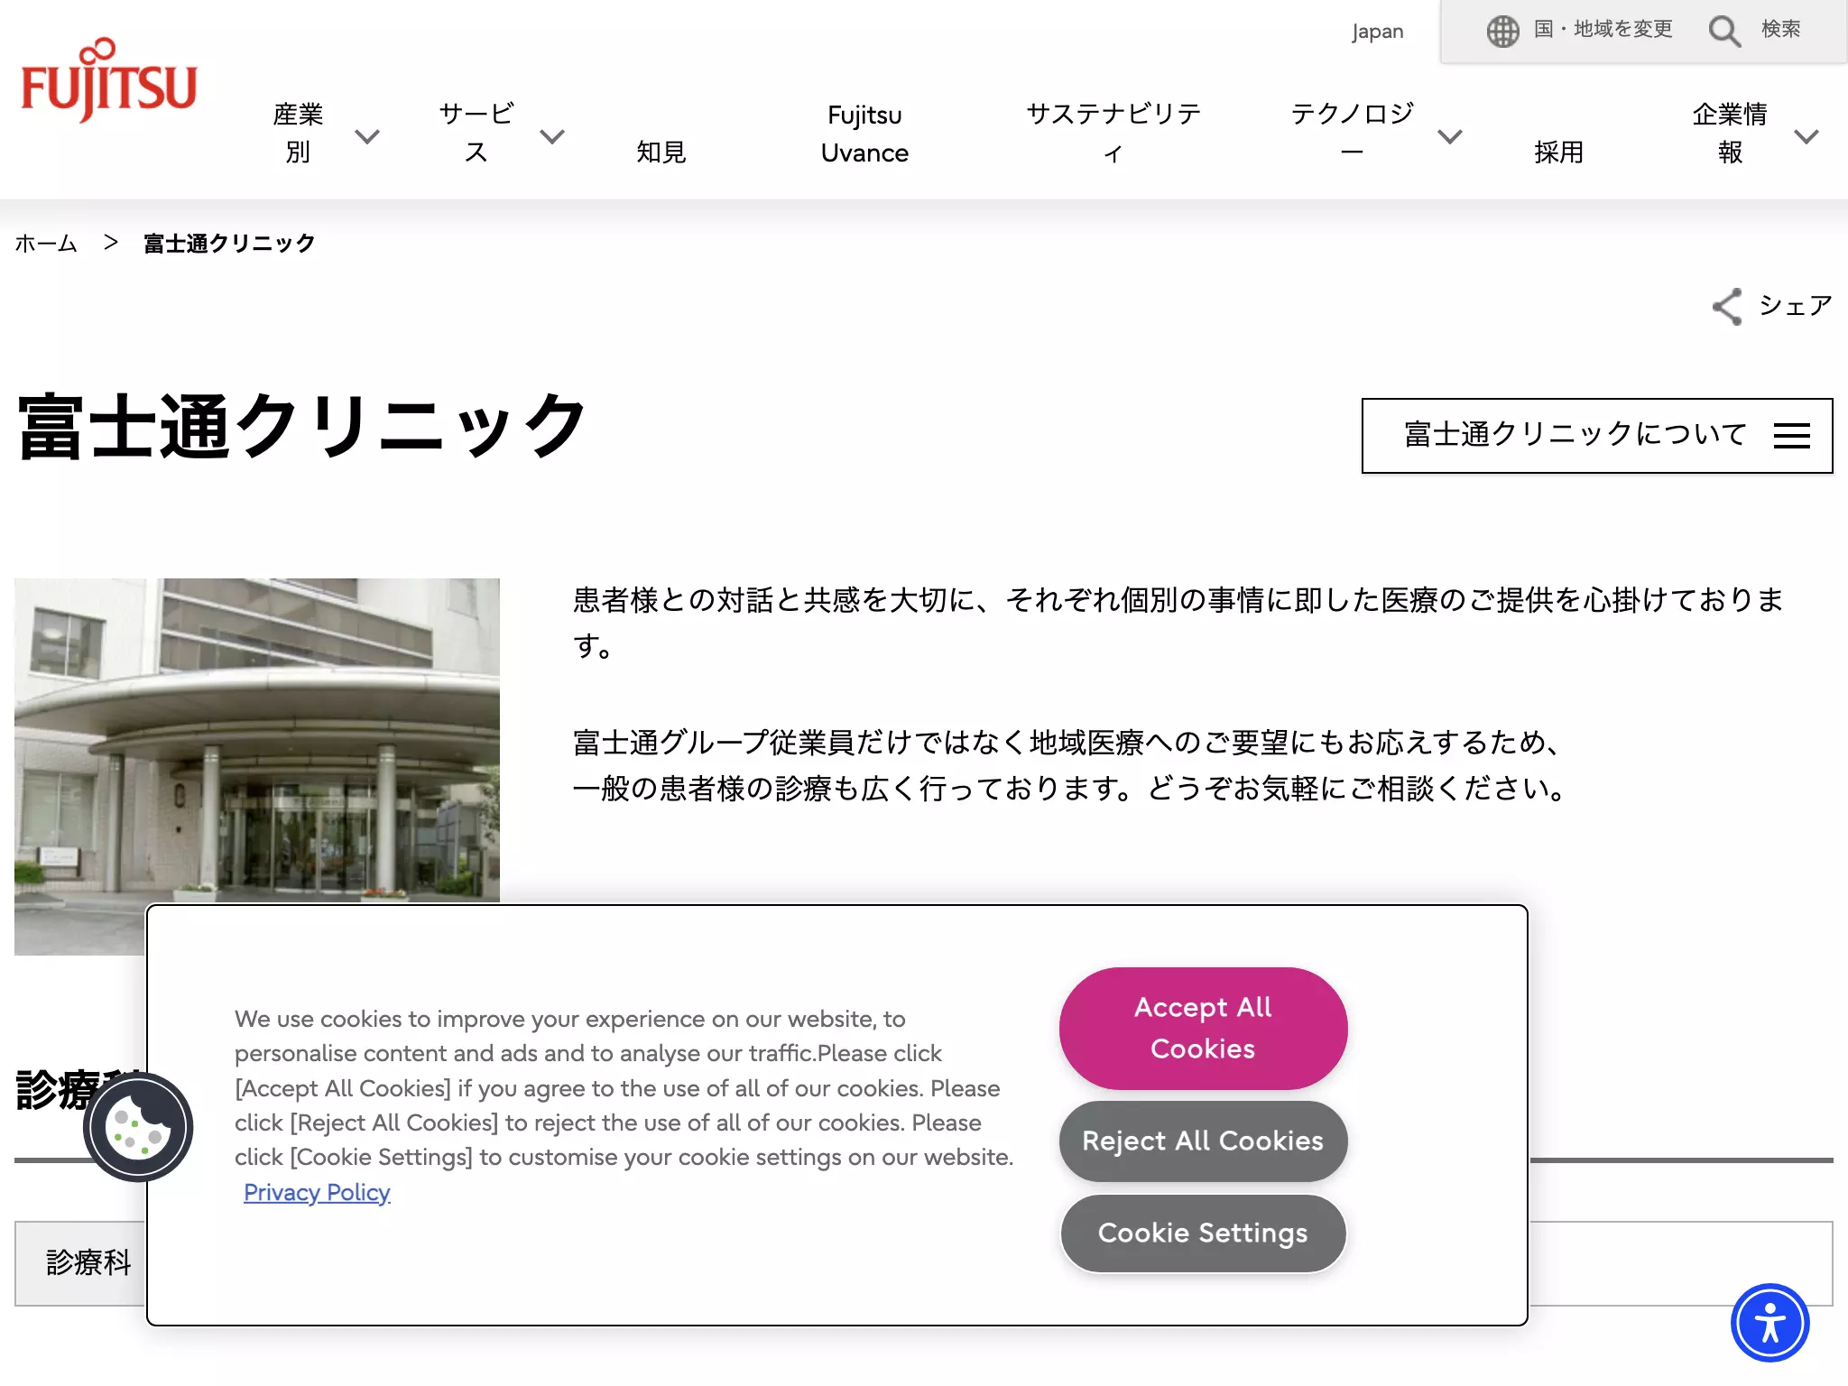Viewport: 1848px width, 1386px height.
Task: Open the Fujitsu Uvance menu item
Action: (864, 134)
